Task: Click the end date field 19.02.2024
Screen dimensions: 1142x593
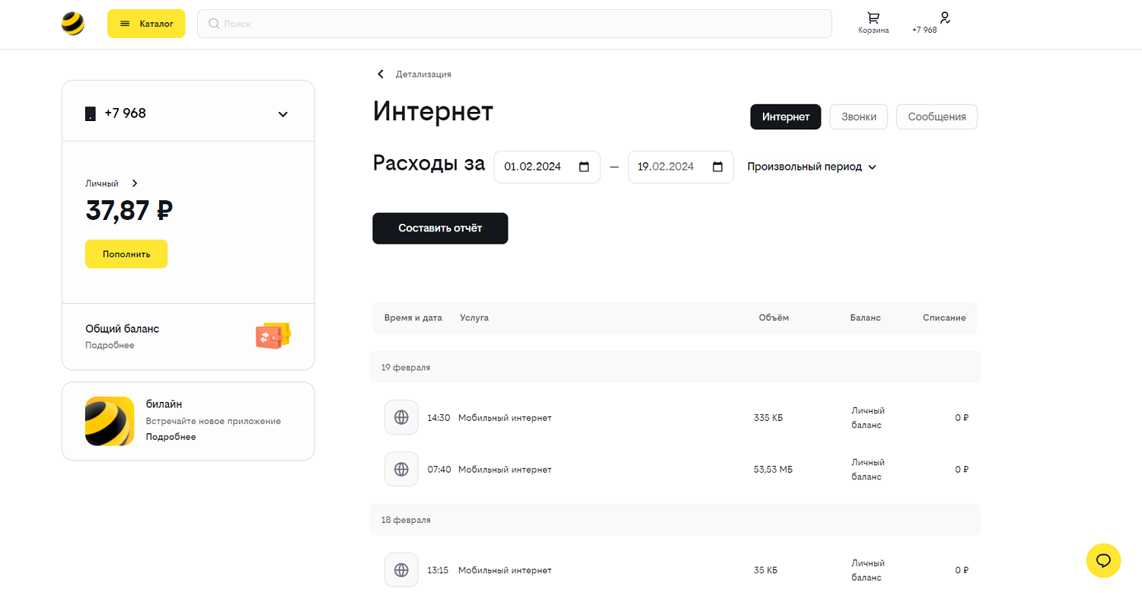Action: [681, 167]
